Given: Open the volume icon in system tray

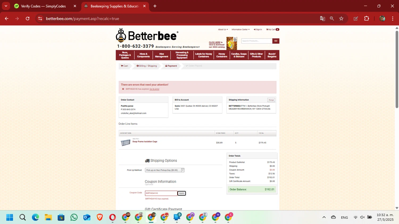Looking at the screenshot, I should click(x=362, y=217).
